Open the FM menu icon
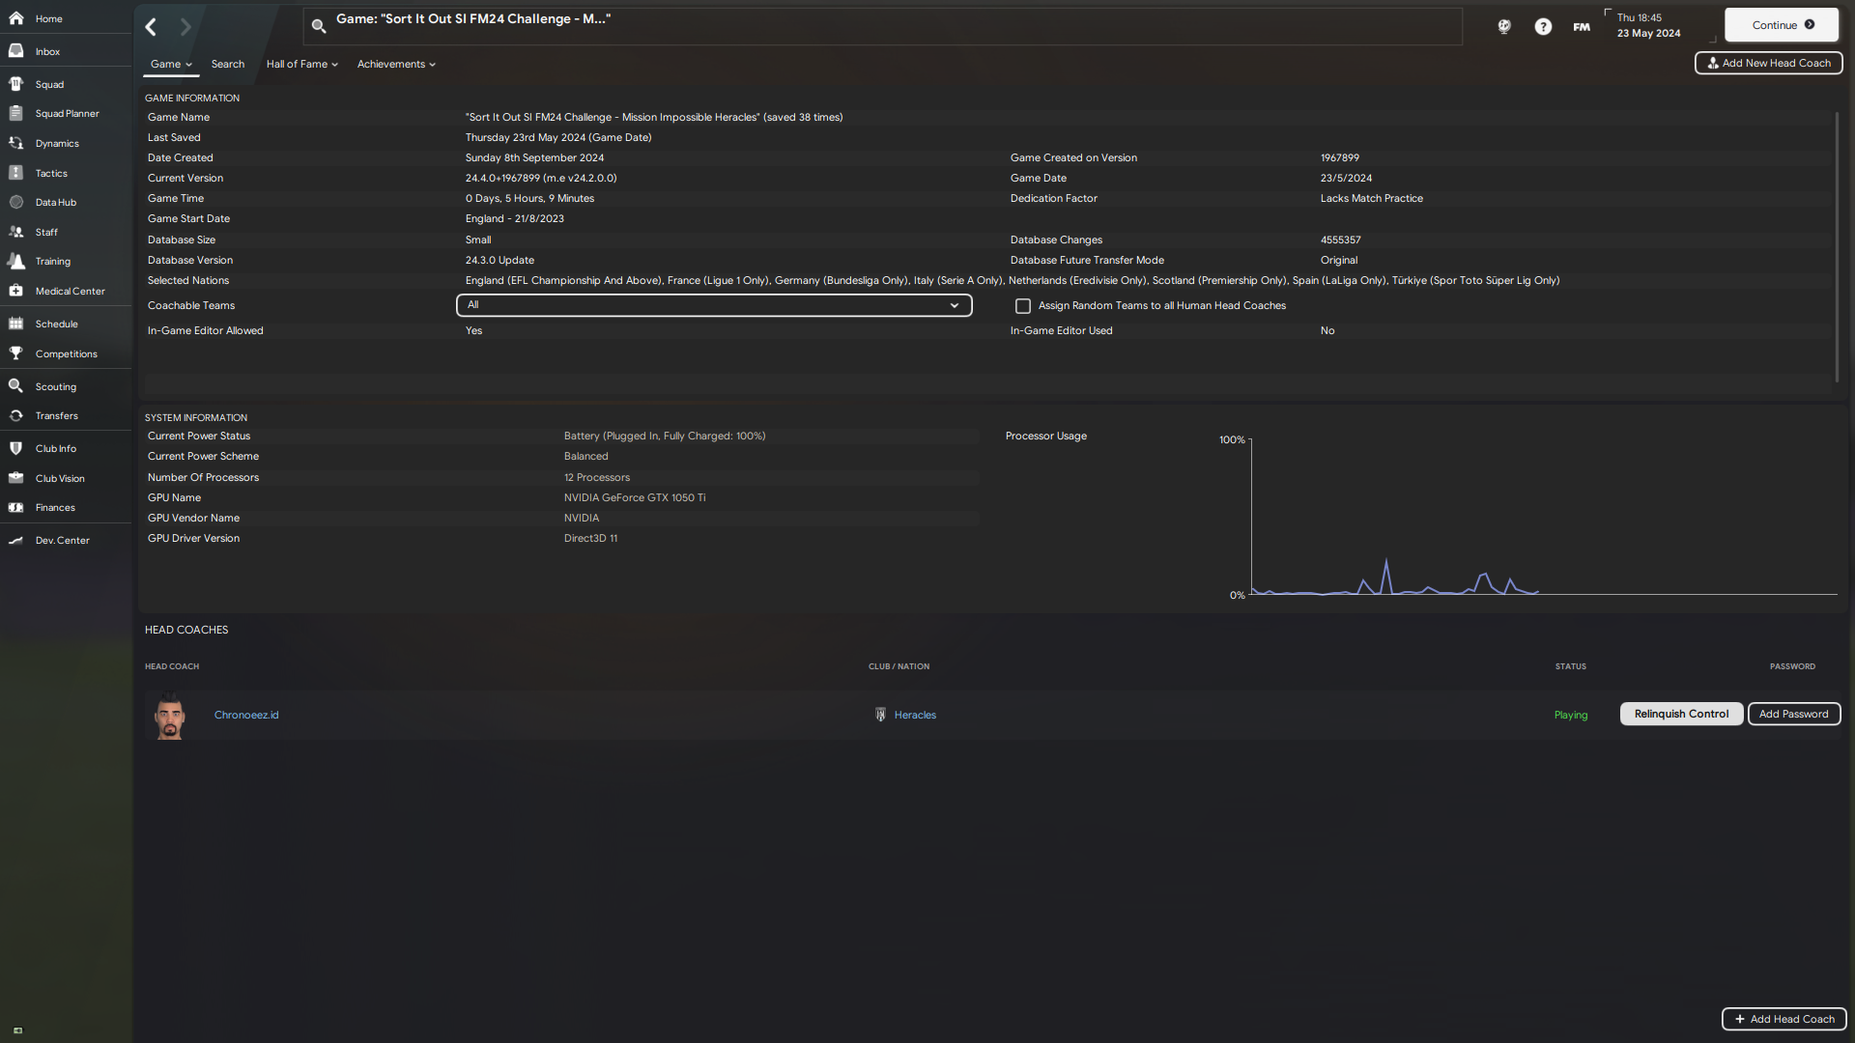 pos(1582,26)
